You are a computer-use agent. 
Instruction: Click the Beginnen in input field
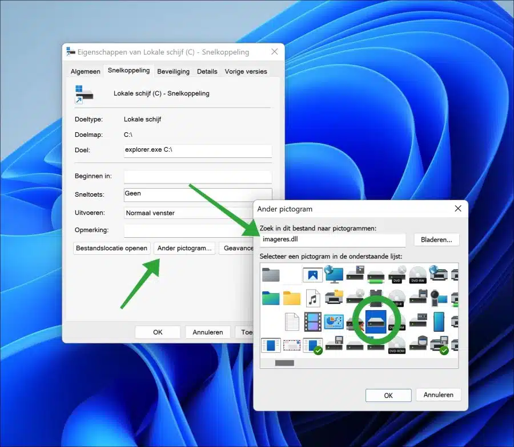point(198,176)
